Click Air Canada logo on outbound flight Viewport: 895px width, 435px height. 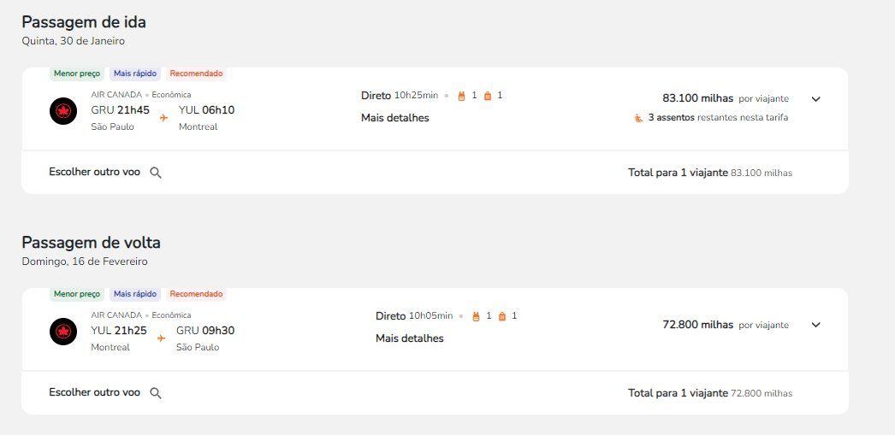pos(63,110)
